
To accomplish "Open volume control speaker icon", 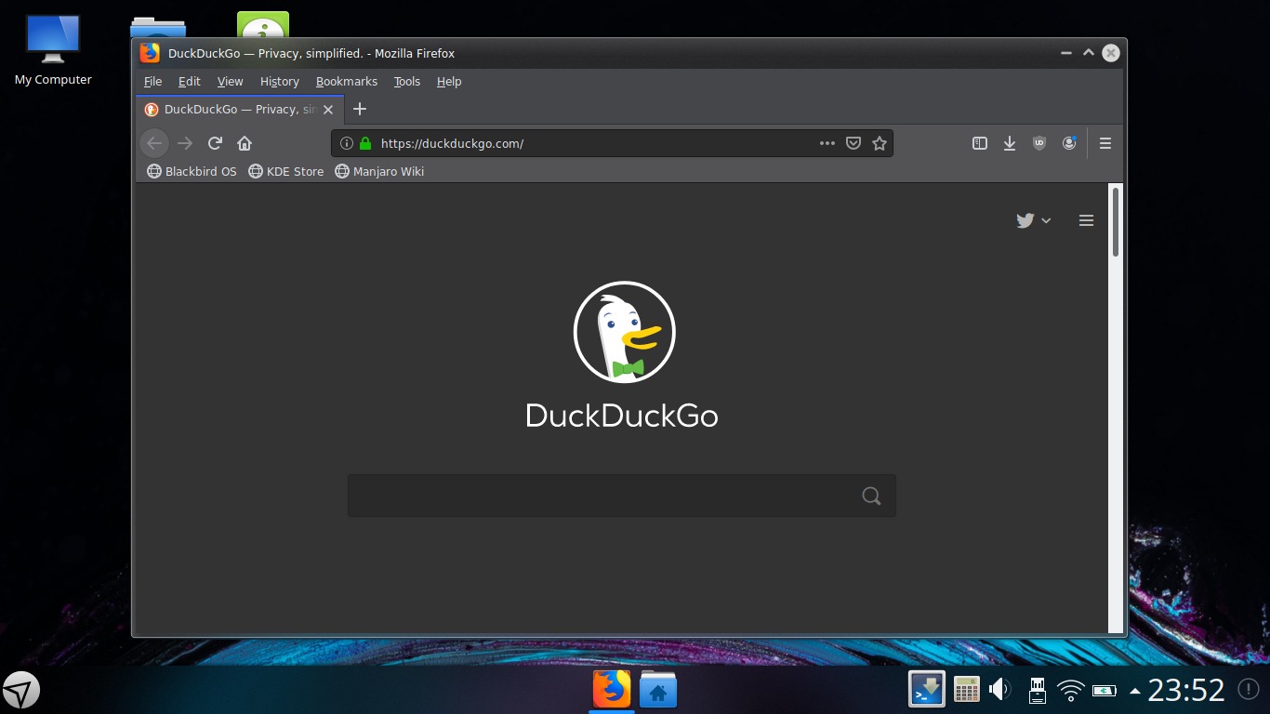I will 1000,690.
